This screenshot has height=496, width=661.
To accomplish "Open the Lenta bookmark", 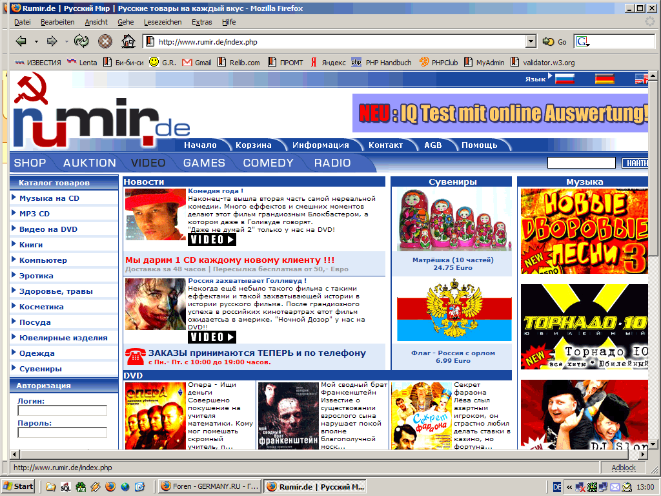I will 82,63.
